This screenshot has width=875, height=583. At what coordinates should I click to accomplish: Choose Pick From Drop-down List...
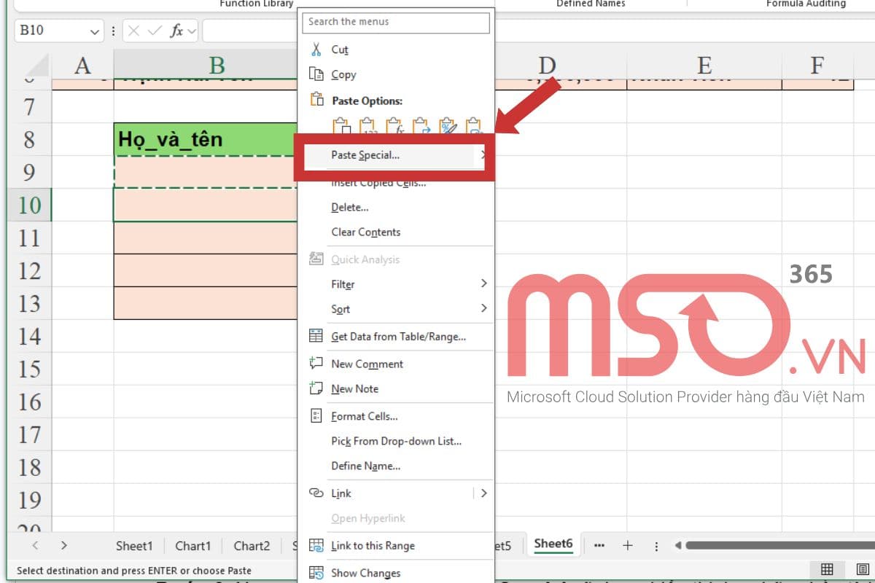(x=397, y=441)
